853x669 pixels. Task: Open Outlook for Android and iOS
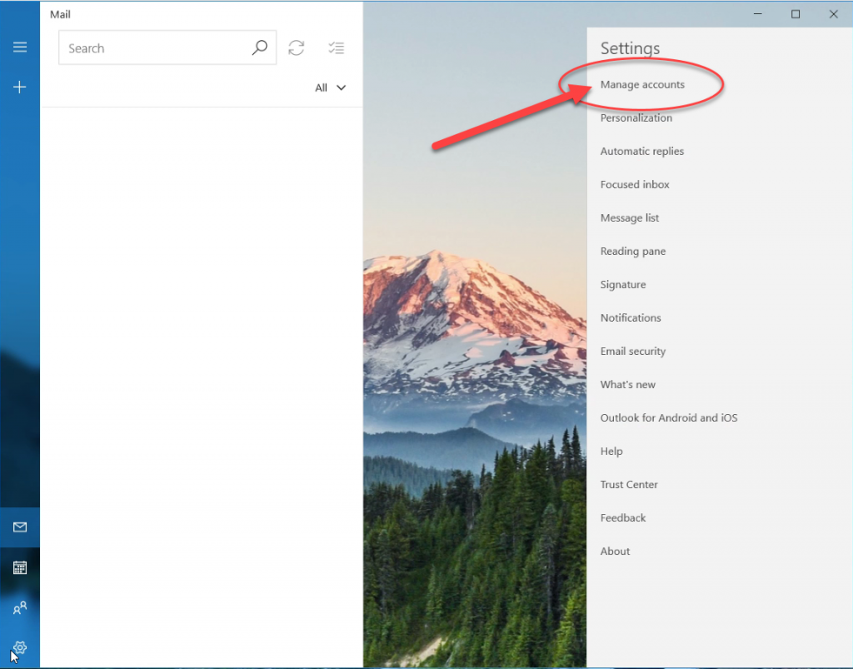coord(669,417)
